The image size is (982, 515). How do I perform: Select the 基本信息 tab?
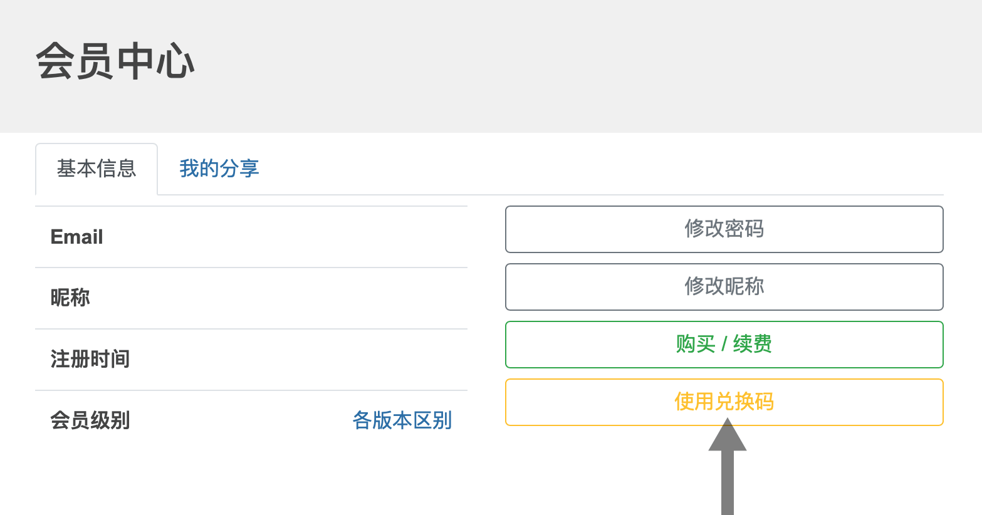97,169
